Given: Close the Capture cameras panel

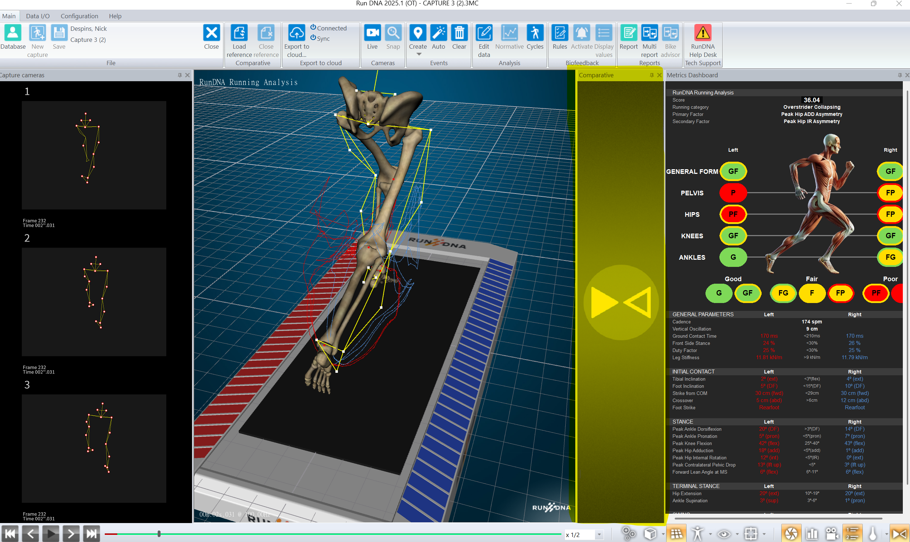Looking at the screenshot, I should click(x=187, y=75).
